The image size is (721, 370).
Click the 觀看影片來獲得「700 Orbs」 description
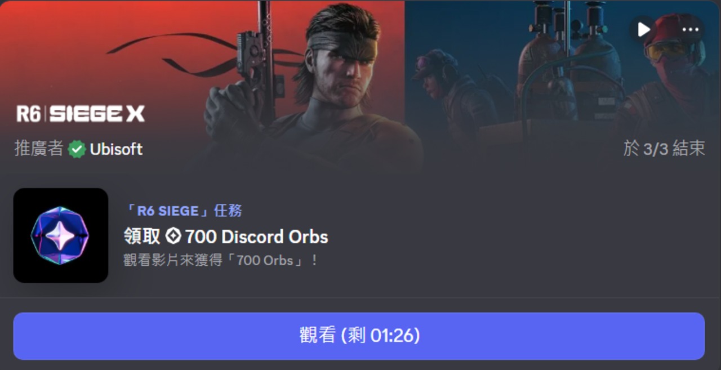pyautogui.click(x=221, y=261)
